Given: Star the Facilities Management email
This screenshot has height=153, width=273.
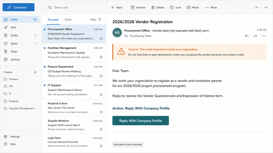Looking at the screenshot, I should [101, 57].
